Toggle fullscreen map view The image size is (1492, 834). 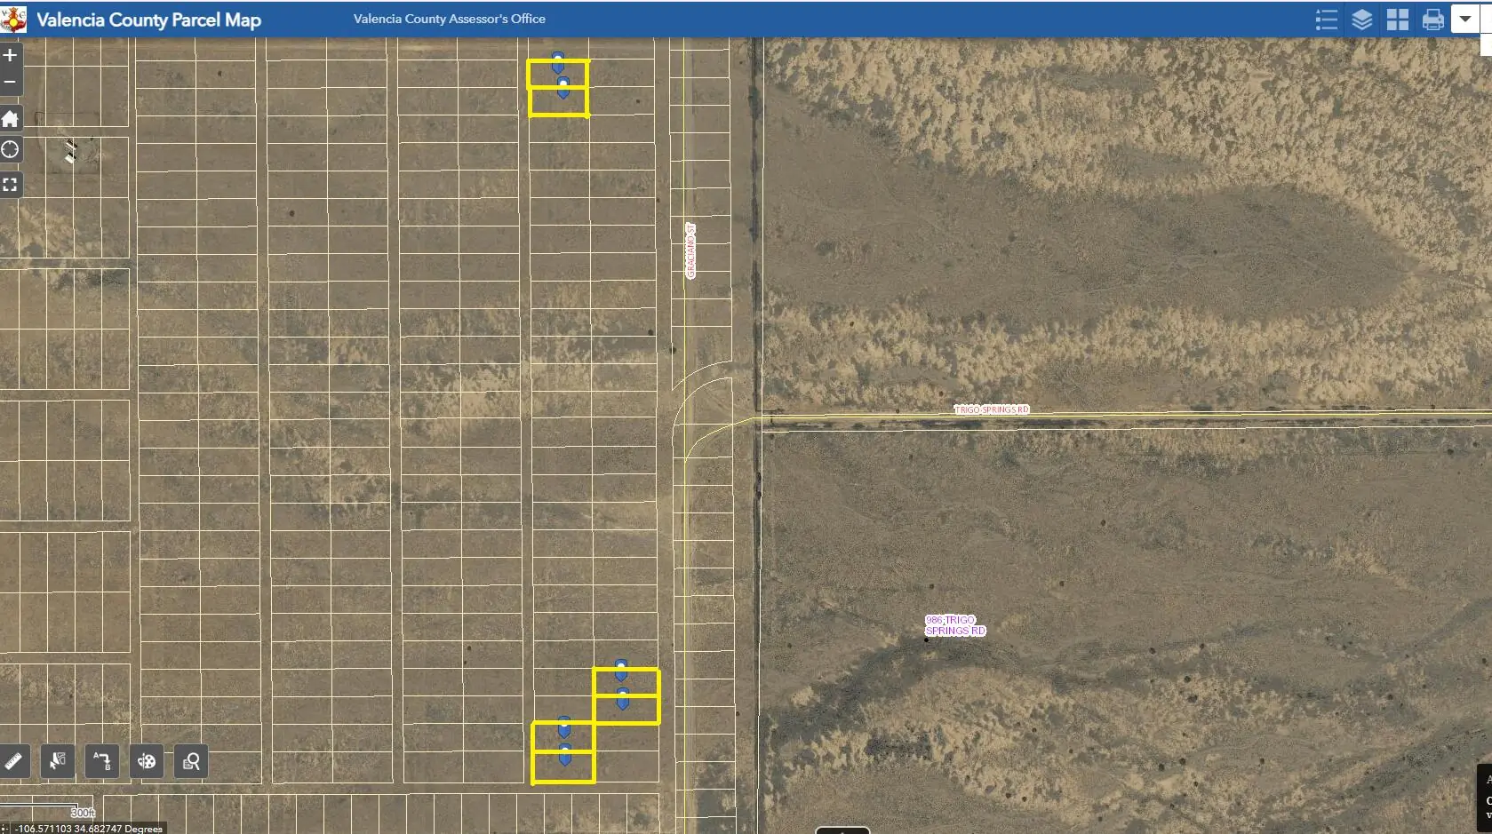12,184
